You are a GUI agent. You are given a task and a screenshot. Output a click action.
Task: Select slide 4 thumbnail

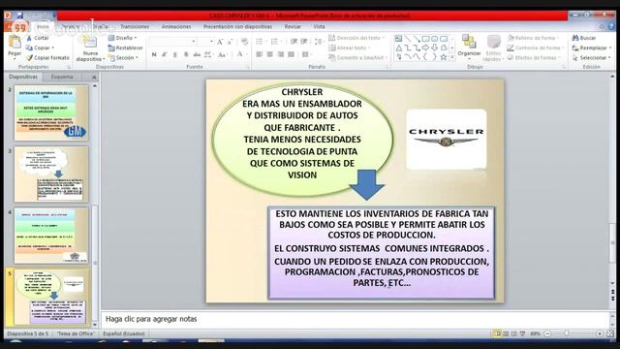pos(51,236)
